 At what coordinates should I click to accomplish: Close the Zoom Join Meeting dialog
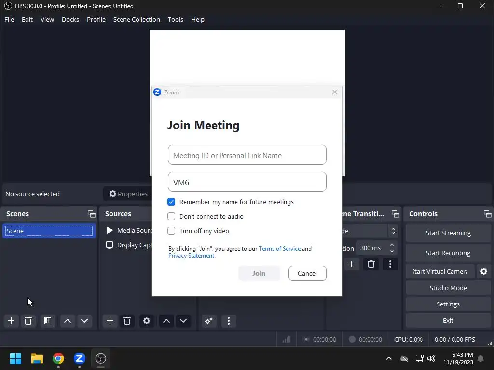(x=335, y=92)
